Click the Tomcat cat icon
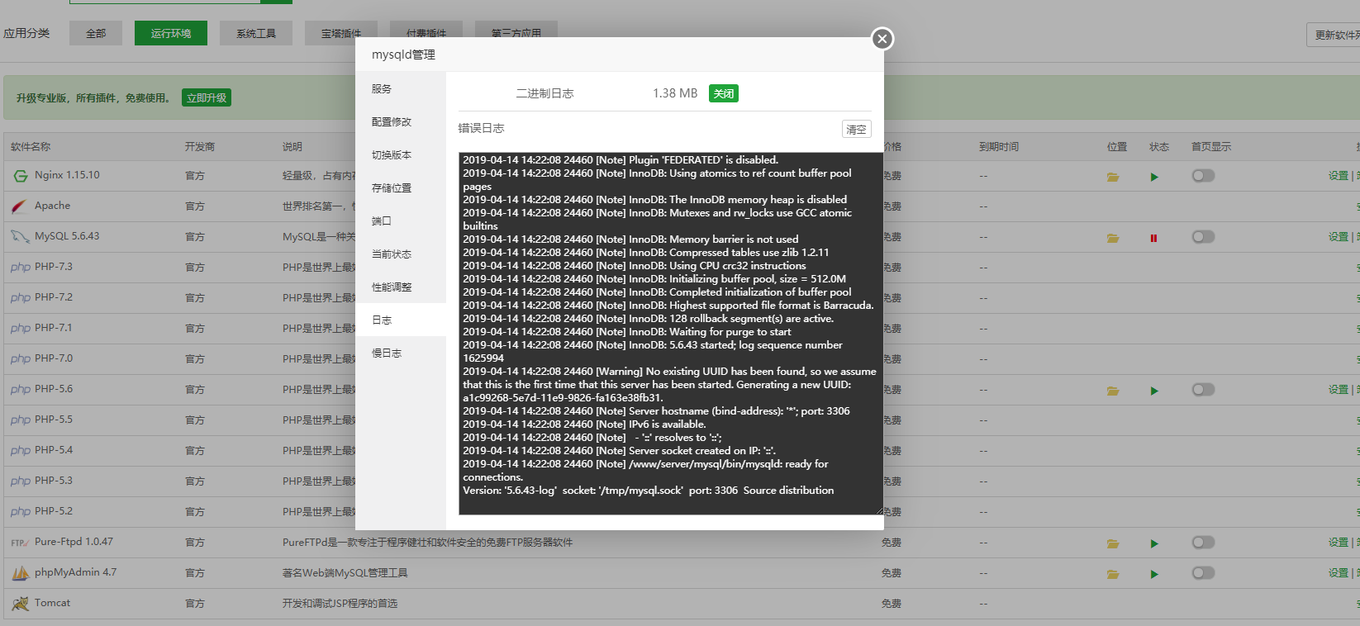 [20, 604]
